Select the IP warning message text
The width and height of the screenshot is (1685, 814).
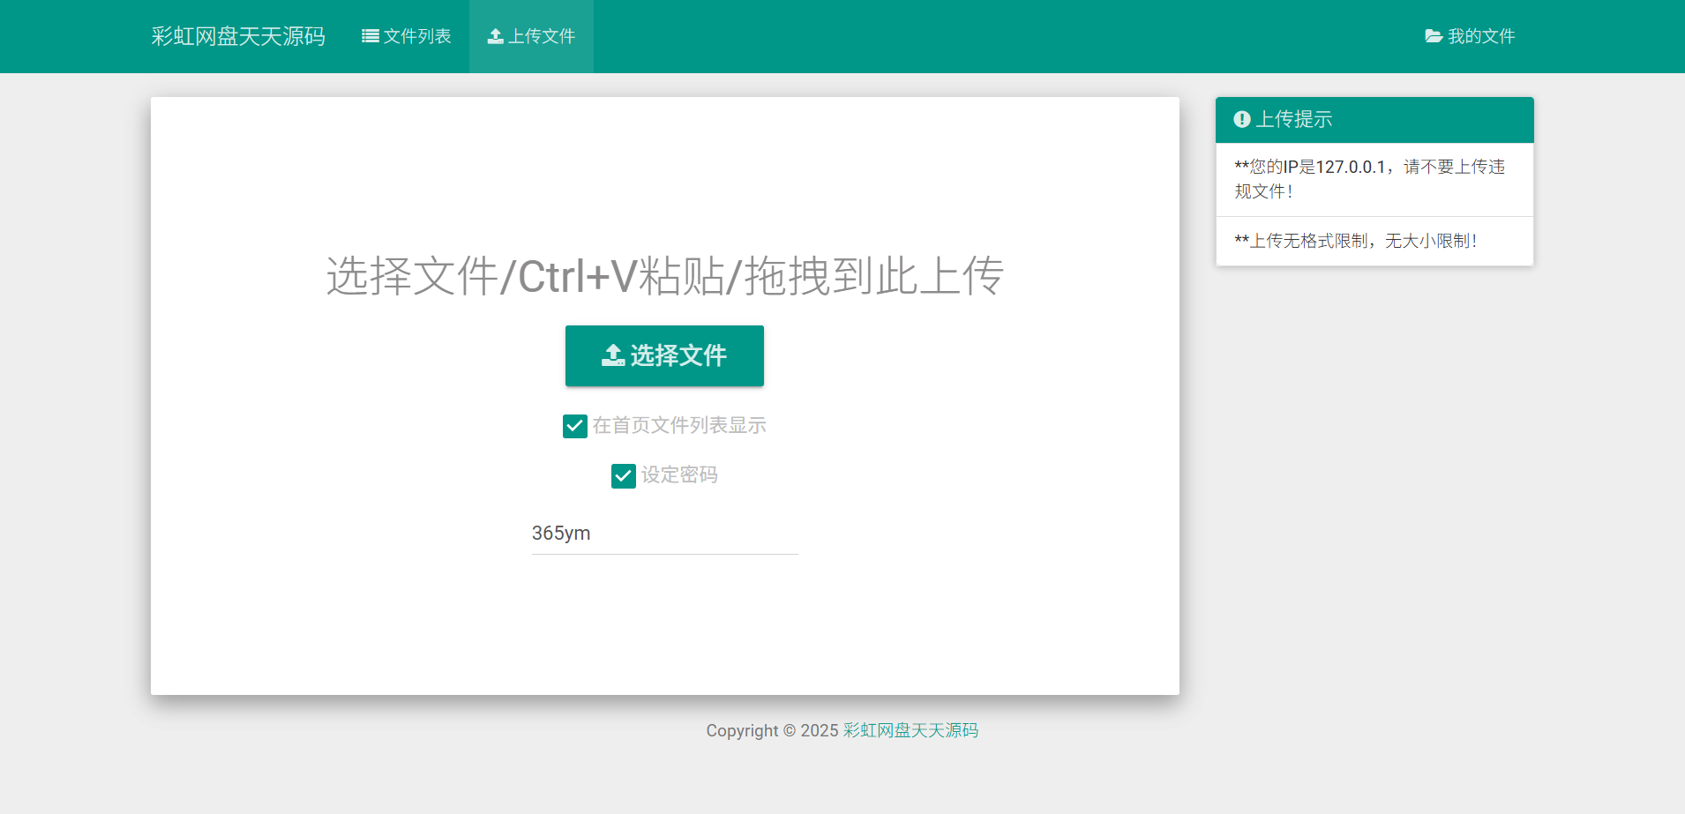[1370, 178]
